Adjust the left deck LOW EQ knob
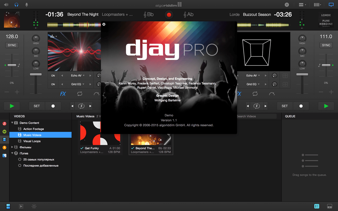The image size is (338, 211). (x=36, y=64)
